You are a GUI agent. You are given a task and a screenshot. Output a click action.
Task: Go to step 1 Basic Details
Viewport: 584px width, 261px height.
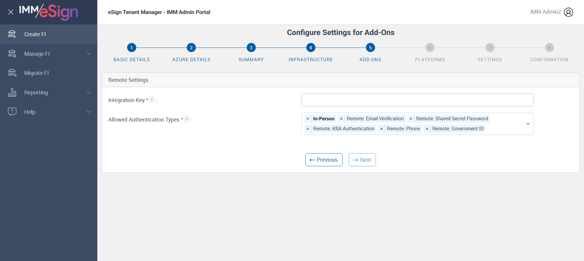tap(131, 48)
